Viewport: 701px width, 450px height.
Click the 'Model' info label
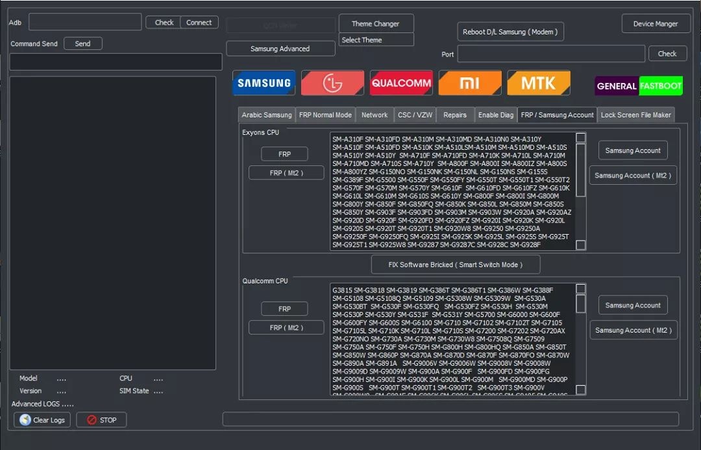[x=28, y=378]
